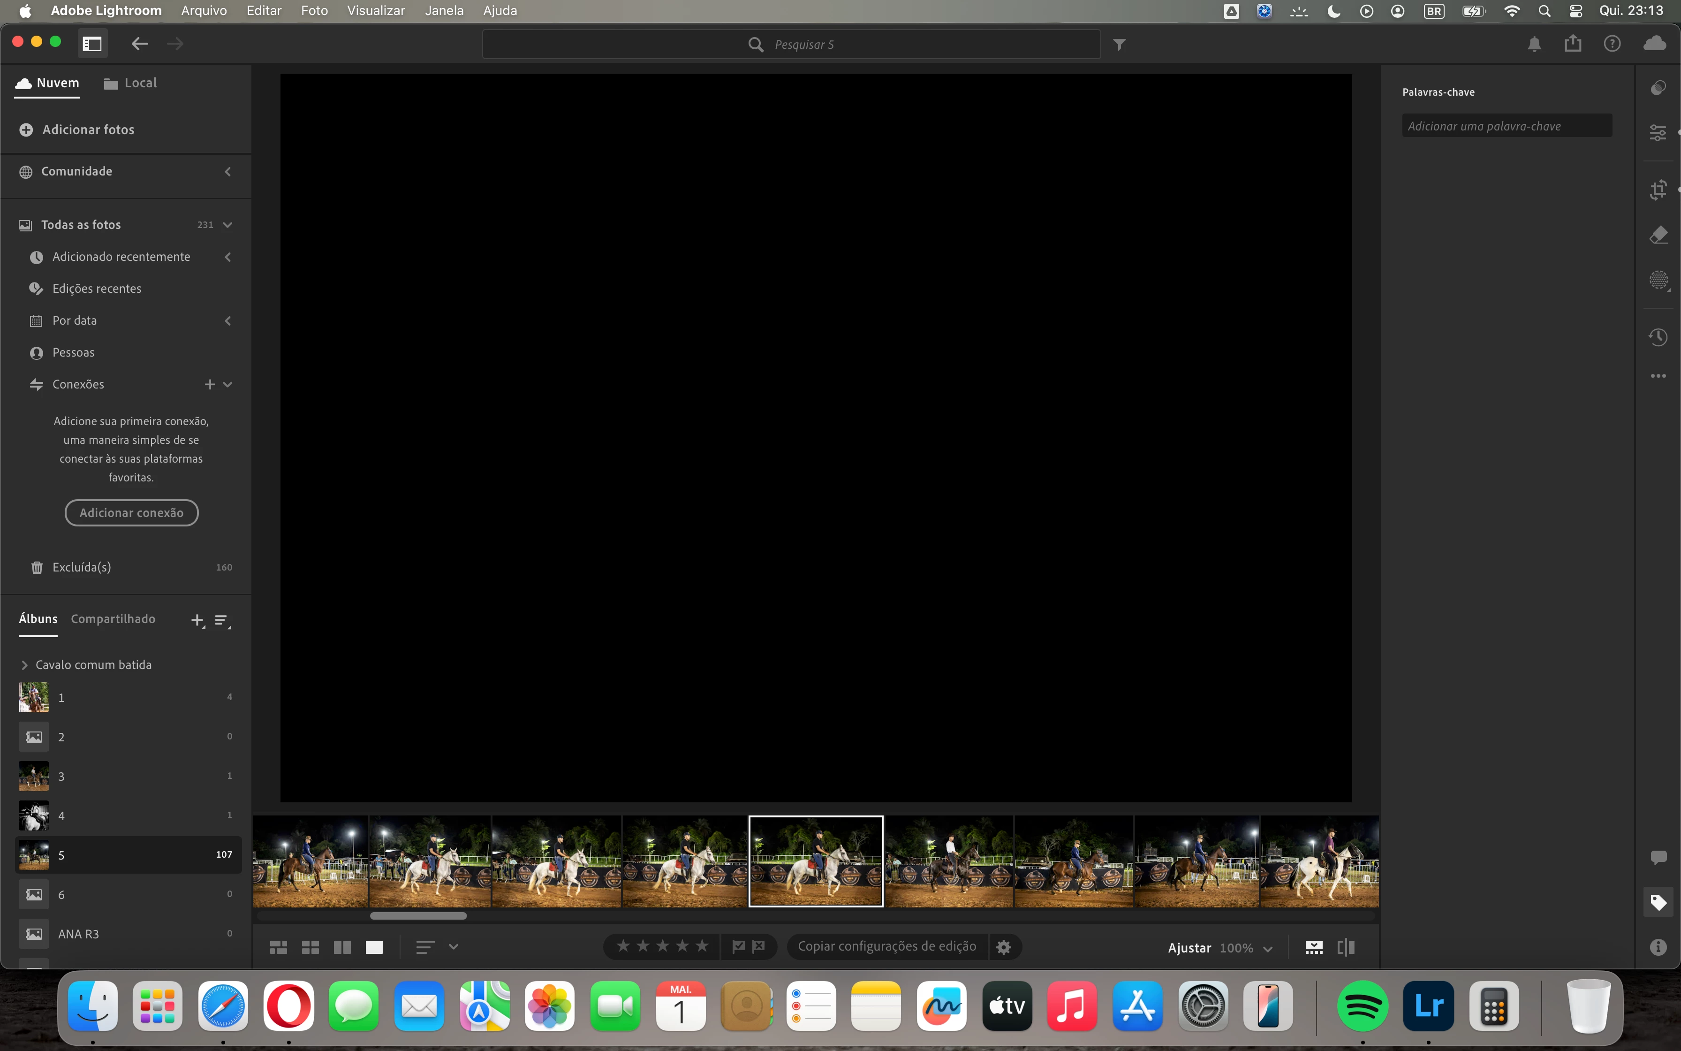Click Copiar configurações de edição button

(x=886, y=947)
